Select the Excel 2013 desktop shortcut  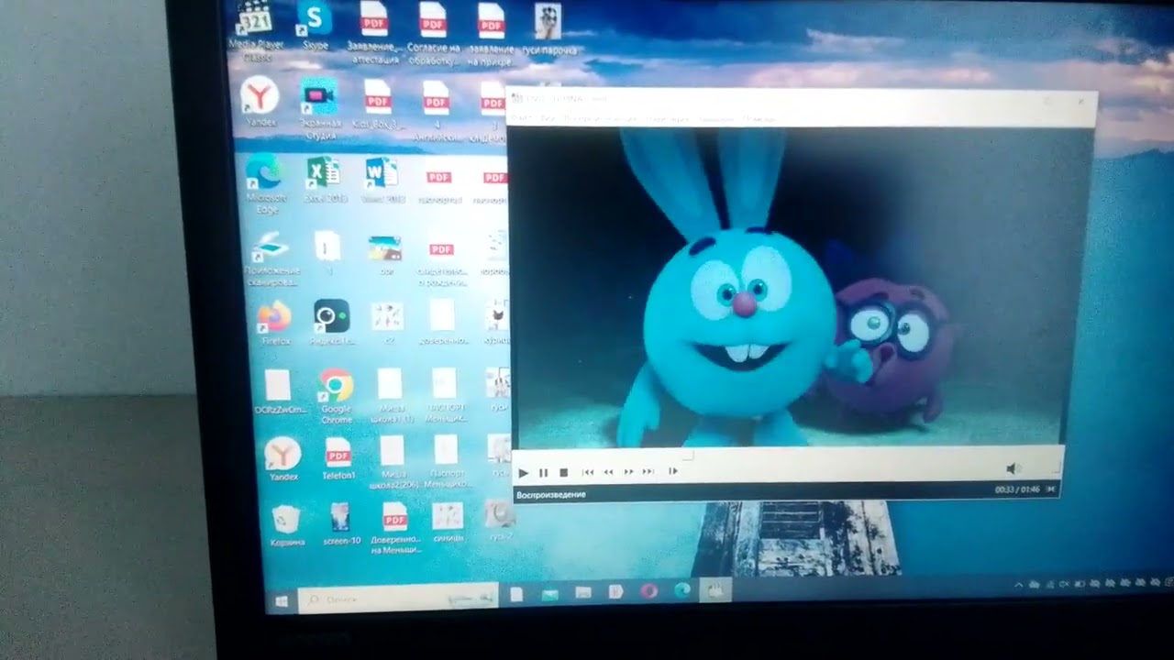pos(324,180)
